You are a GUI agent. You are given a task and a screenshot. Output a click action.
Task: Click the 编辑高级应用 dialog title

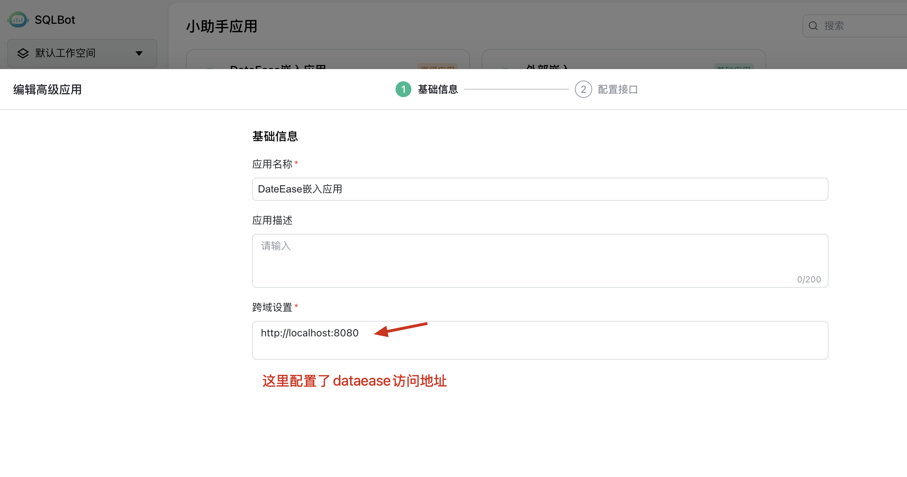(48, 90)
